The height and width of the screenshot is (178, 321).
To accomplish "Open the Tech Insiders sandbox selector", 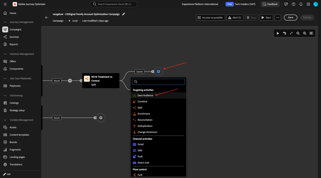I will (x=241, y=4).
